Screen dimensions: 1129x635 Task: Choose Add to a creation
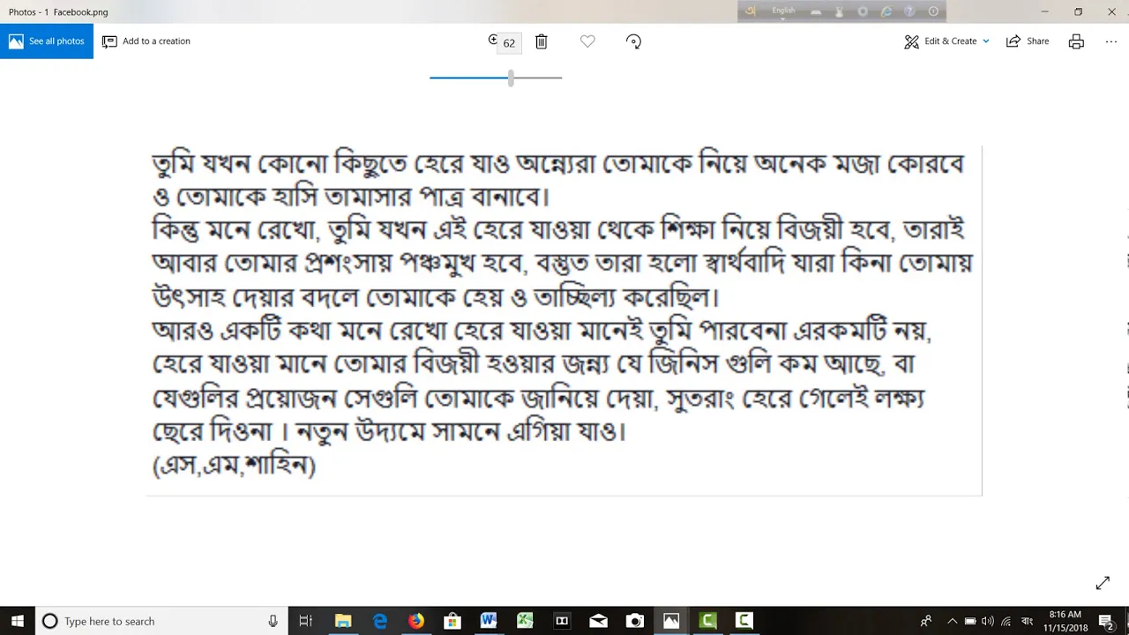coord(146,41)
